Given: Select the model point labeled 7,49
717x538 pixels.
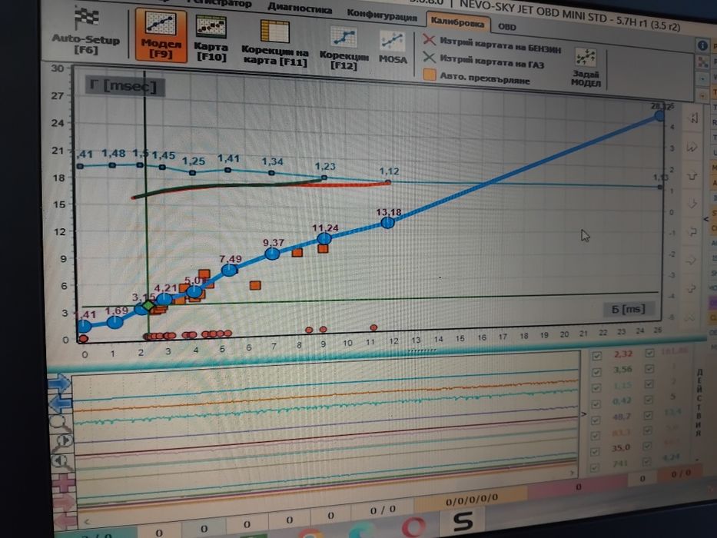Looking at the screenshot, I should [230, 270].
